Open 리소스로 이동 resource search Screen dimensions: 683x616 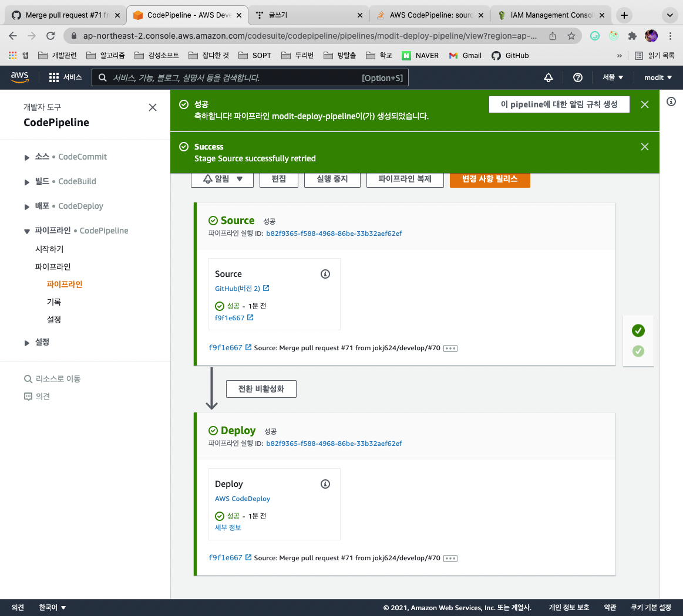(52, 379)
